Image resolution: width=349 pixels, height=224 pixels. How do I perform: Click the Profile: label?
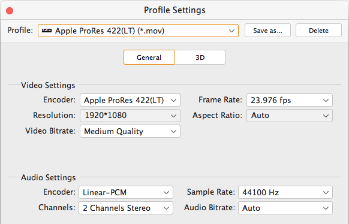20,30
